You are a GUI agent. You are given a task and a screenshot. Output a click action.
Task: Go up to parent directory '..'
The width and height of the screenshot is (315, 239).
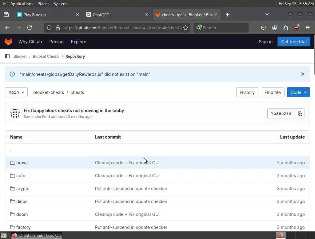pyautogui.click(x=11, y=150)
